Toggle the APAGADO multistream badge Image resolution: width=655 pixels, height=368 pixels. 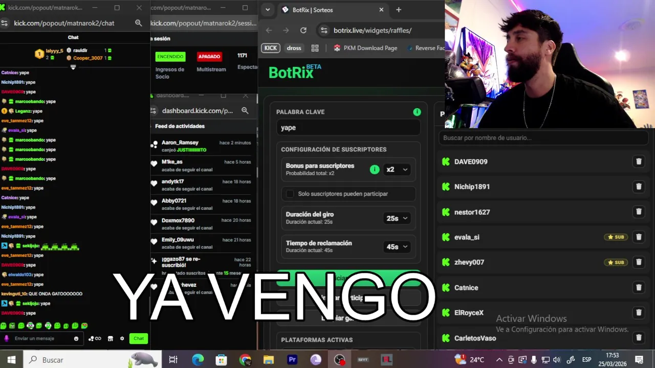point(209,56)
